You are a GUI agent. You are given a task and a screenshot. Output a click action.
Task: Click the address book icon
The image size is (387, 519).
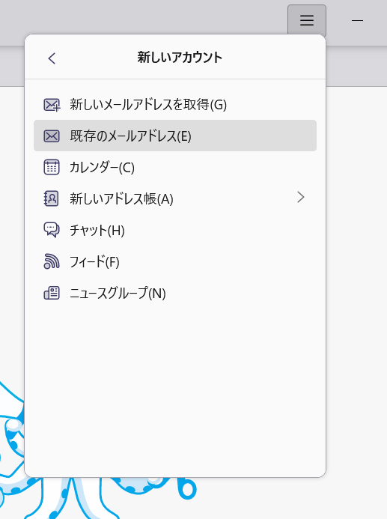51,198
